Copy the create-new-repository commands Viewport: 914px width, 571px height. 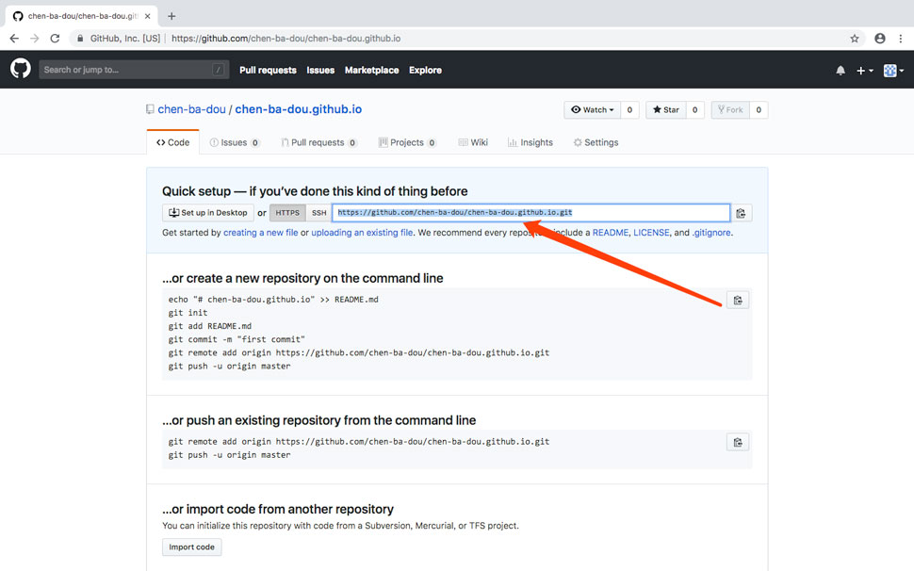(738, 300)
